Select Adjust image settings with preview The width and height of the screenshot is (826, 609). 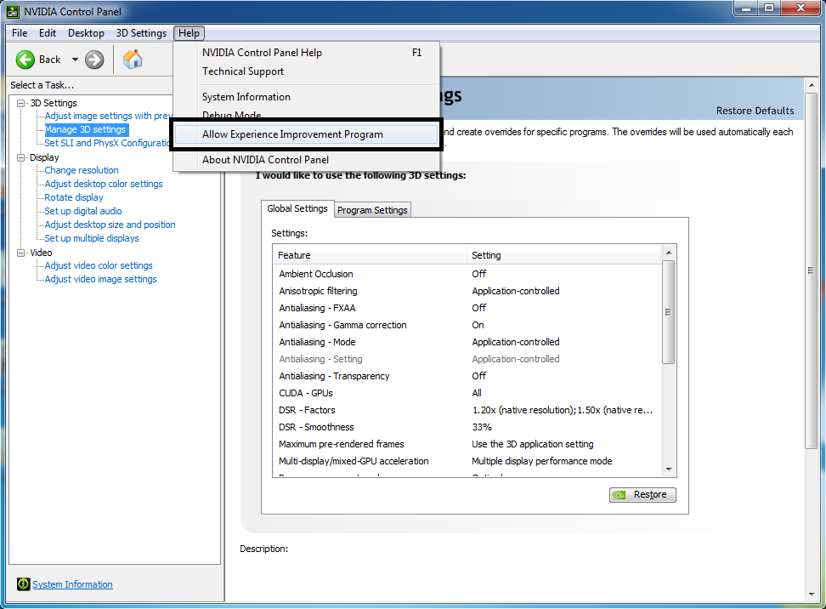109,116
